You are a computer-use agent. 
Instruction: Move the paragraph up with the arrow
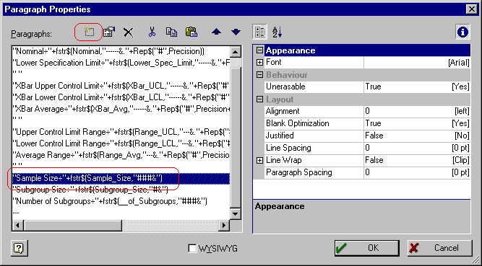(x=216, y=32)
